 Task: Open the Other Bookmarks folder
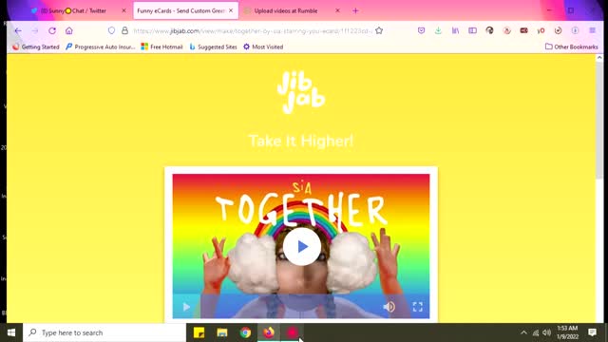tap(572, 47)
